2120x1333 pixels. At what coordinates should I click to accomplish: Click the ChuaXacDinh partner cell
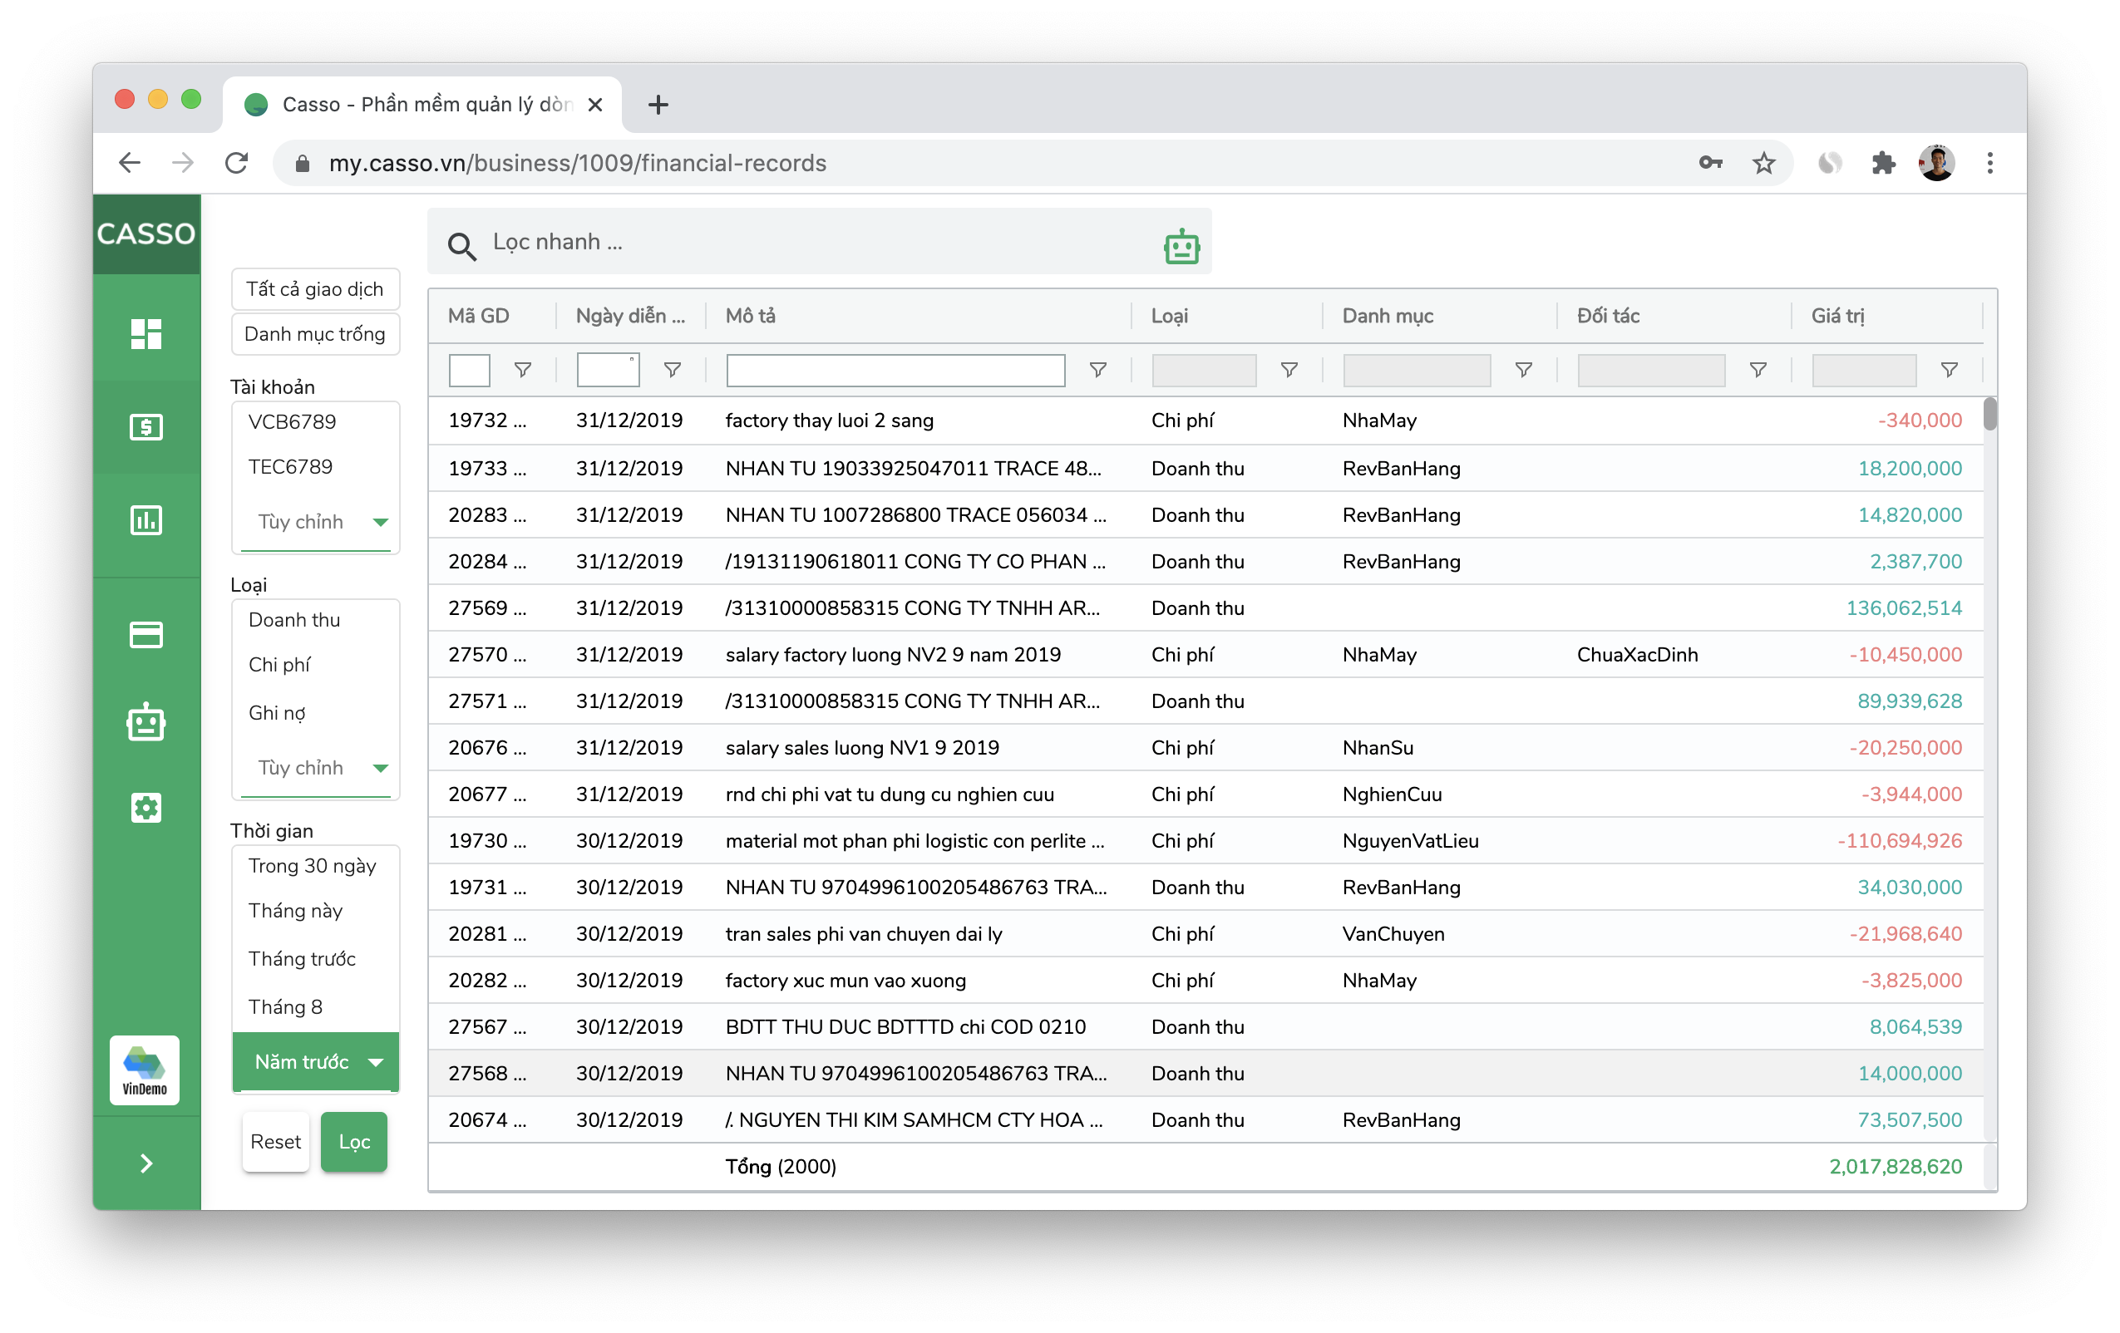(1637, 655)
